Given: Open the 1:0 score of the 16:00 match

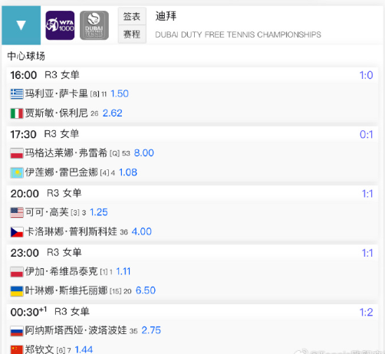Looking at the screenshot, I should (366, 75).
